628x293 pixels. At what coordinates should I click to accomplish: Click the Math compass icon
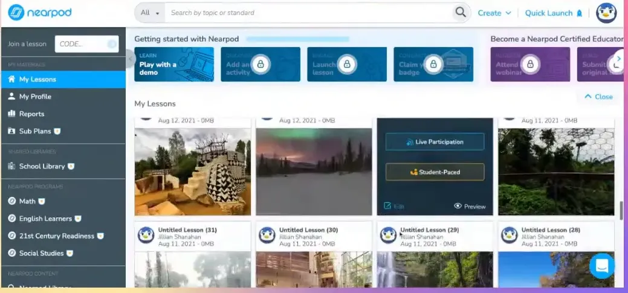pyautogui.click(x=12, y=201)
